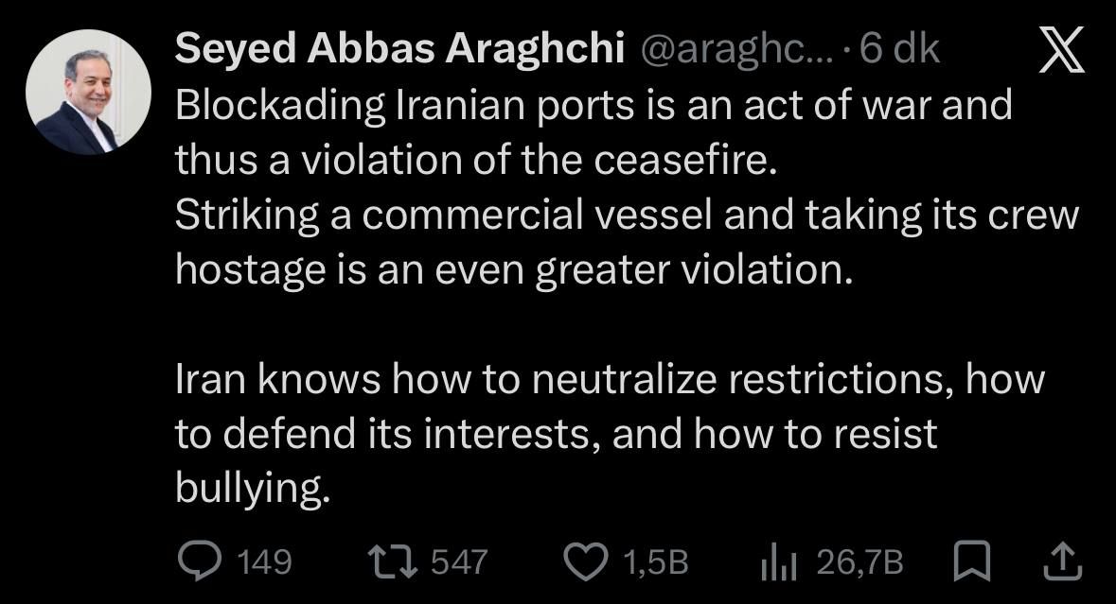Open Araghchi's profile picture
The image size is (1116, 604).
click(x=89, y=92)
